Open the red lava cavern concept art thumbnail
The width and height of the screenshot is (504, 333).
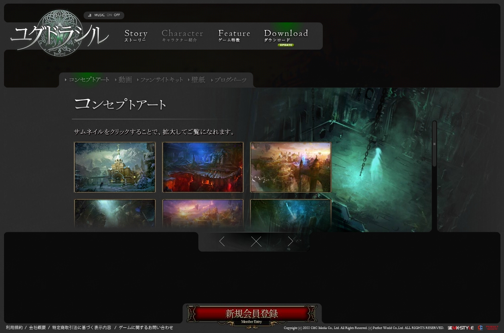tap(203, 167)
